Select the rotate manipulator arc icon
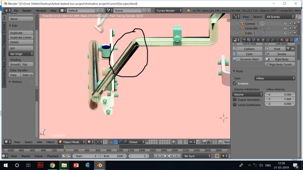Screen dimensions: 303x170 pos(120,142)
